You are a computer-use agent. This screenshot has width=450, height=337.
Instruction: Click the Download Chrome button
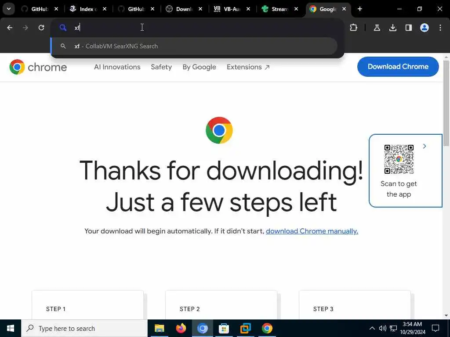tap(398, 67)
